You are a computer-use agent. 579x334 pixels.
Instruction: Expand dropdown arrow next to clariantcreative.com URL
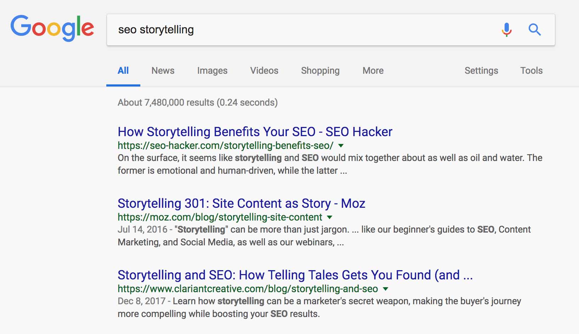(386, 289)
